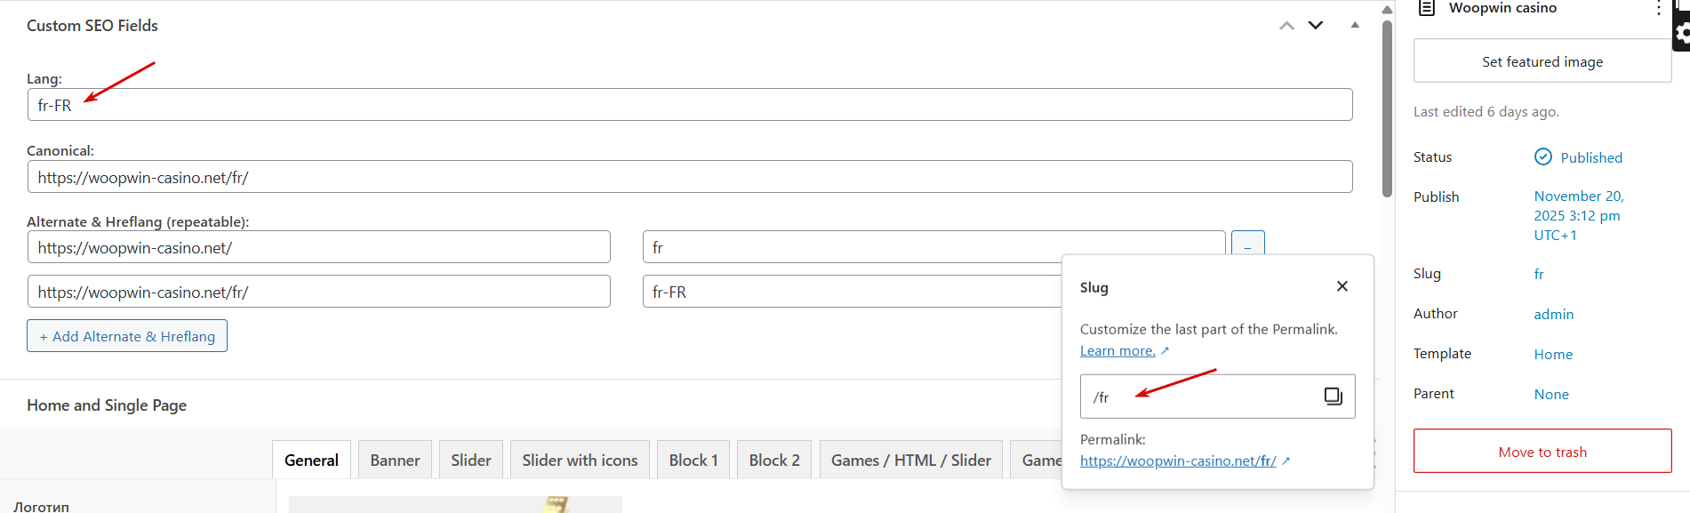Screen dimensions: 1690x513
Task: Click the Canonical URL input field
Action: (690, 177)
